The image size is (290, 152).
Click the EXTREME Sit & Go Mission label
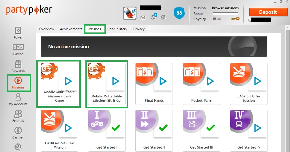click(x=59, y=145)
